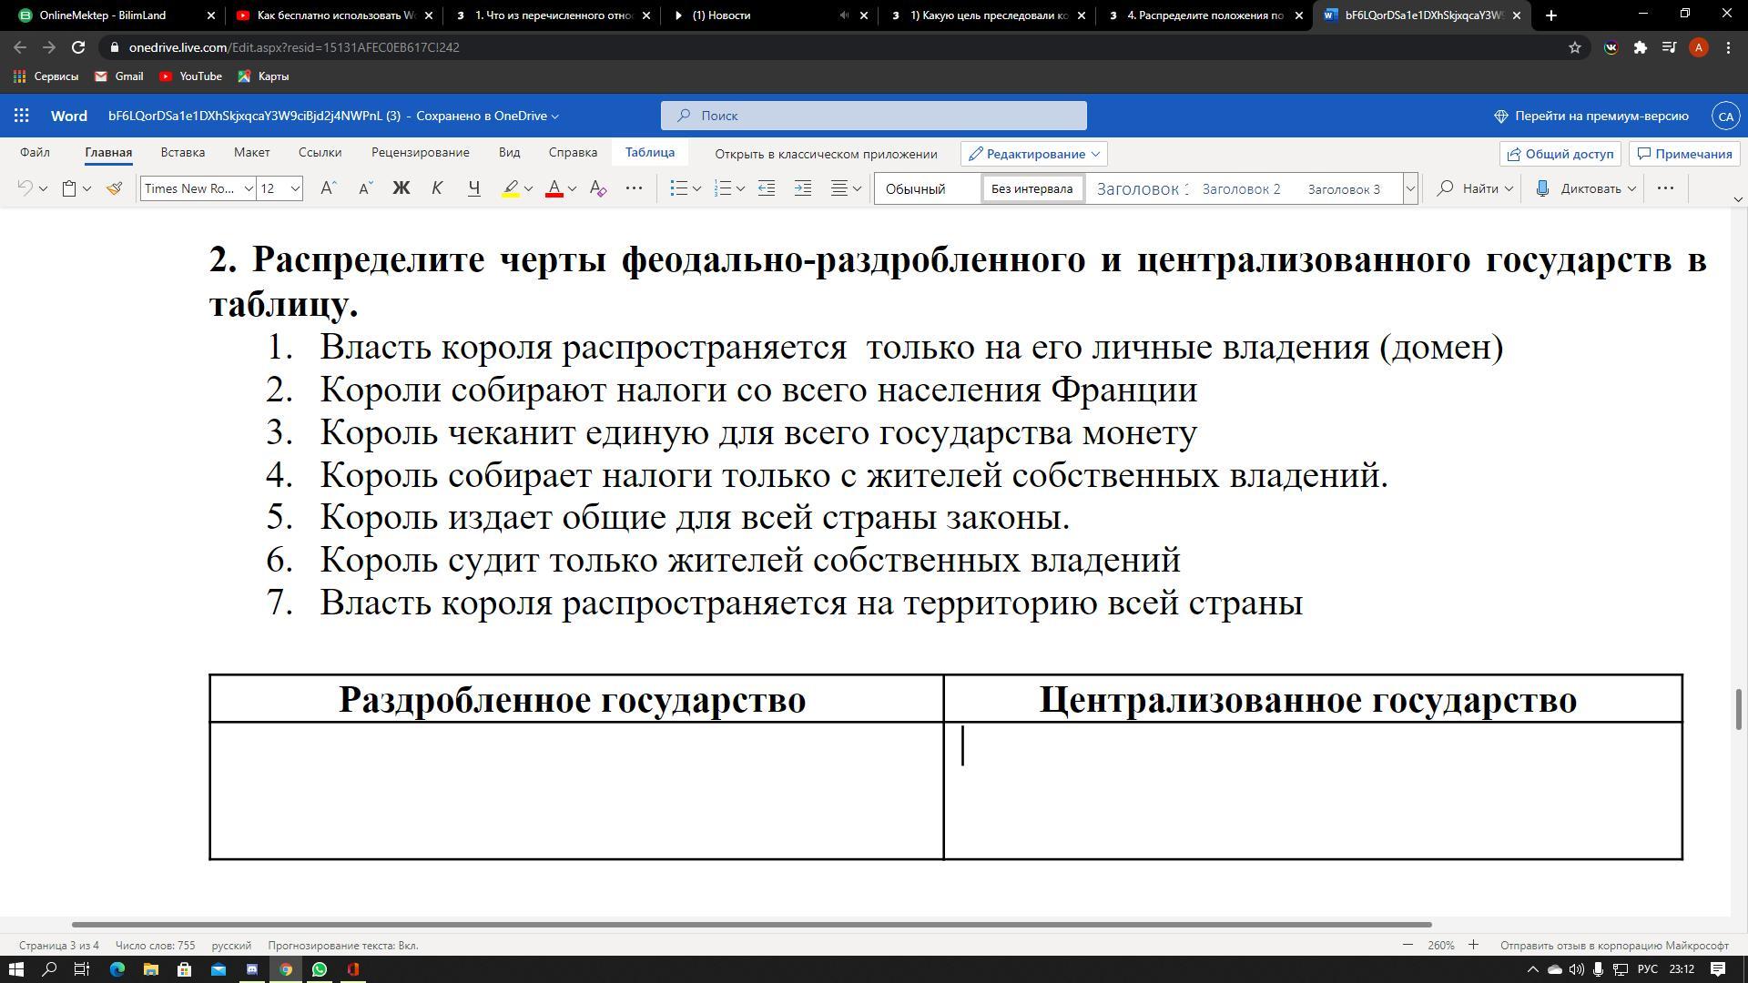Zoom in with the plus button
This screenshot has height=983, width=1748.
(1473, 945)
